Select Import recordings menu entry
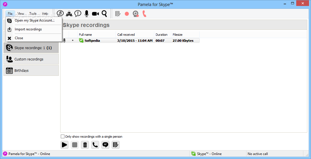The image size is (311, 159). tap(34, 29)
